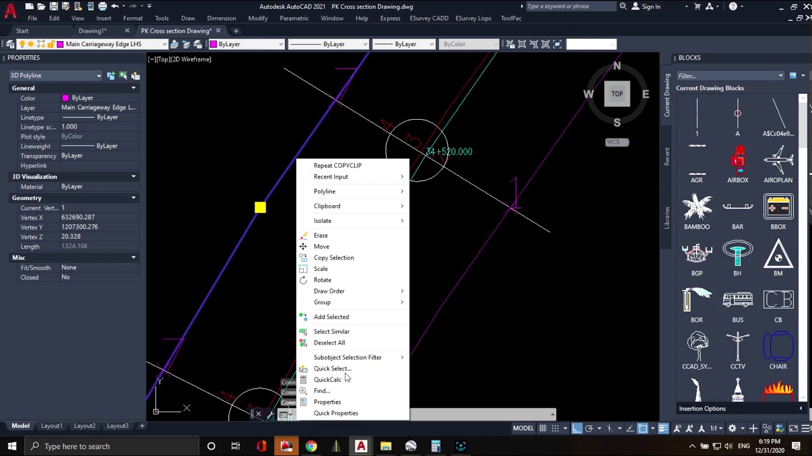Toggle lineweight display in status bar
Screen dimensions: 812x456
tap(663, 429)
